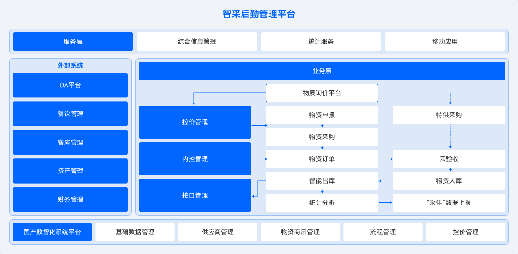This screenshot has width=518, height=254.
Task: Select the "采供"数据上报 box
Action: (449, 203)
